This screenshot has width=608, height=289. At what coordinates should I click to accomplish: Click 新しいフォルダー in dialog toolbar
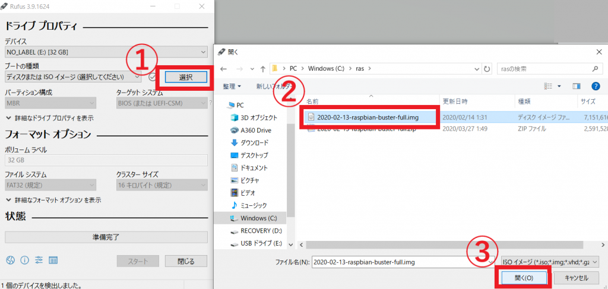point(273,86)
